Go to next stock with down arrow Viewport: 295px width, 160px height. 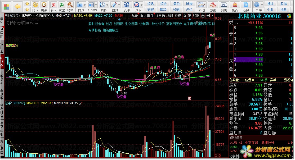click(x=27, y=10)
